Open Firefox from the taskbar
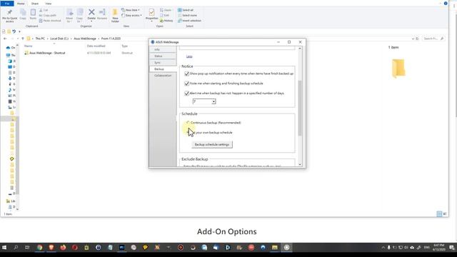The height and width of the screenshot is (257, 457). pyautogui.click(x=63, y=248)
